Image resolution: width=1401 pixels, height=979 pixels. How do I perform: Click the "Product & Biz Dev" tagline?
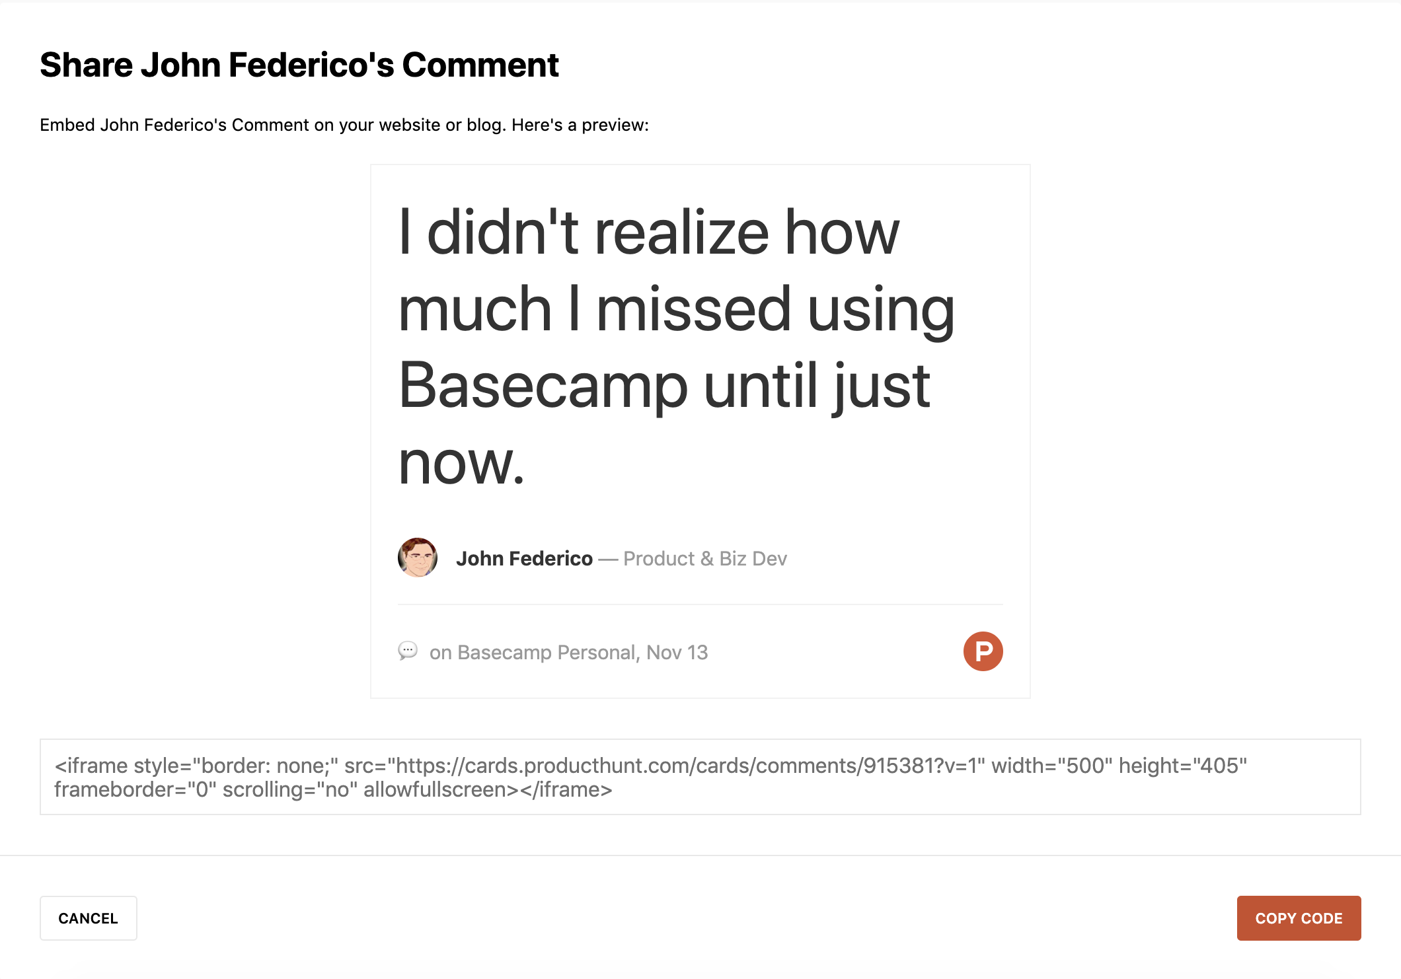point(705,559)
